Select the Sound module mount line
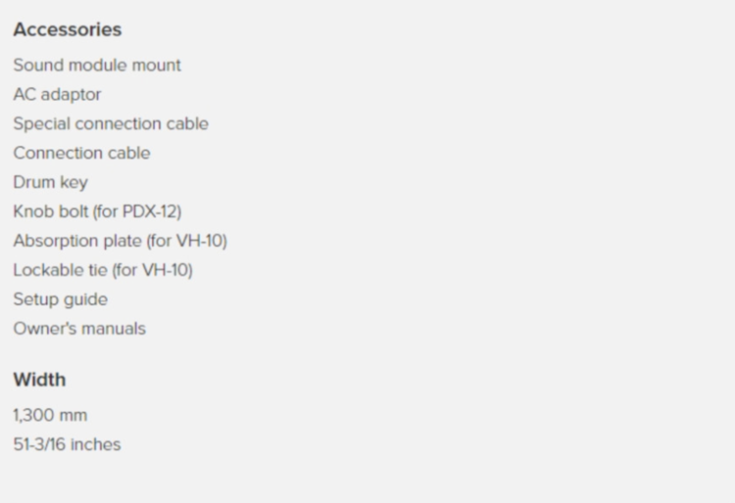Viewport: 735px width, 503px height. [97, 65]
